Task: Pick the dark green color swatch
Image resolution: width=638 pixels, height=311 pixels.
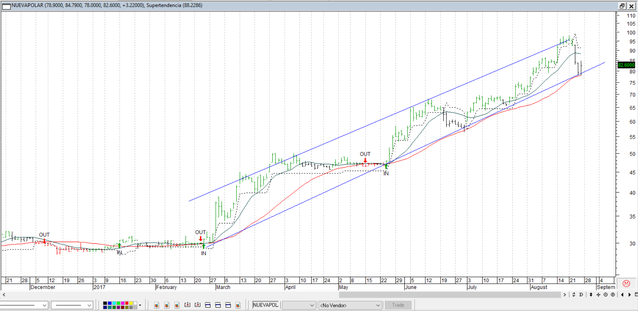Action: click(114, 307)
